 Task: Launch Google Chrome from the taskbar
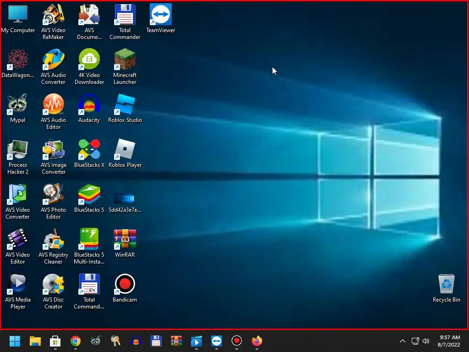coord(76,341)
